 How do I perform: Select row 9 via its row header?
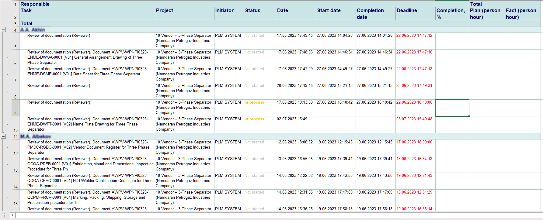15,108
